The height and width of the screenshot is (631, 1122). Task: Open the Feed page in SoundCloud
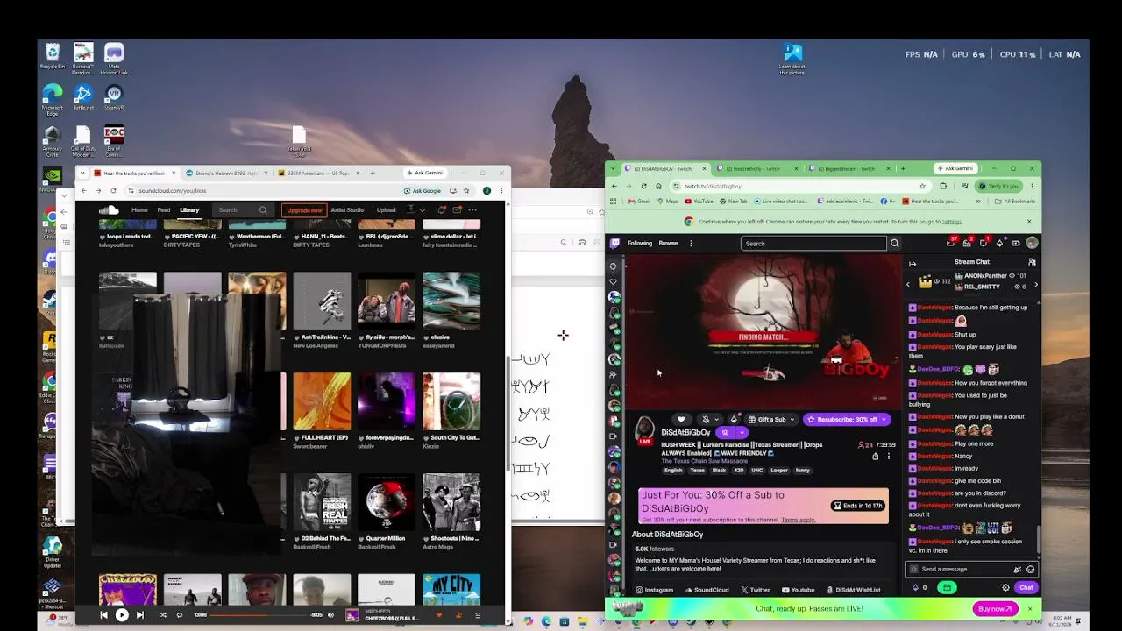[164, 210]
